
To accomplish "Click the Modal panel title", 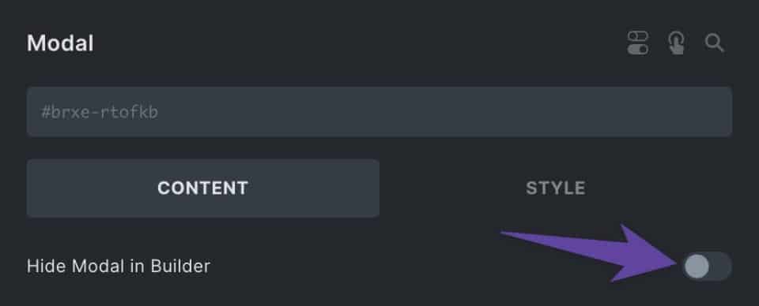I will [61, 43].
